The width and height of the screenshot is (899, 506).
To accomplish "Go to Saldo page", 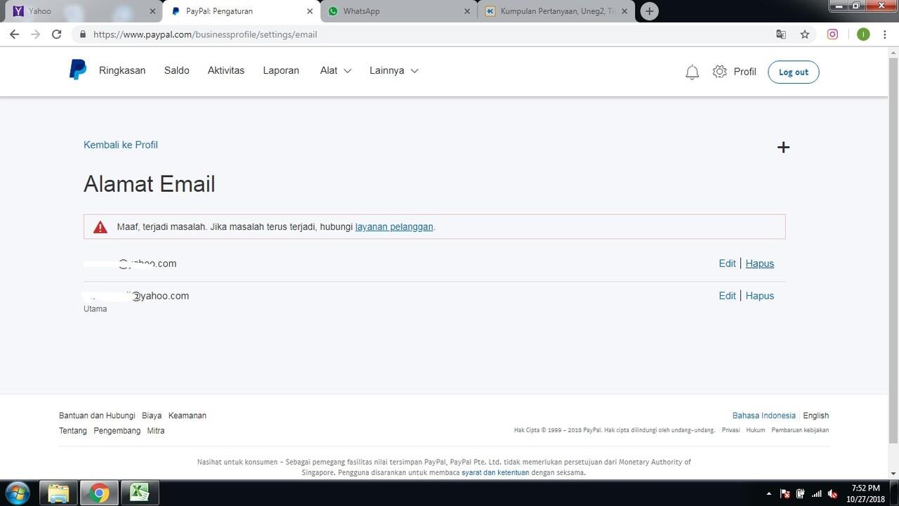I will click(177, 70).
